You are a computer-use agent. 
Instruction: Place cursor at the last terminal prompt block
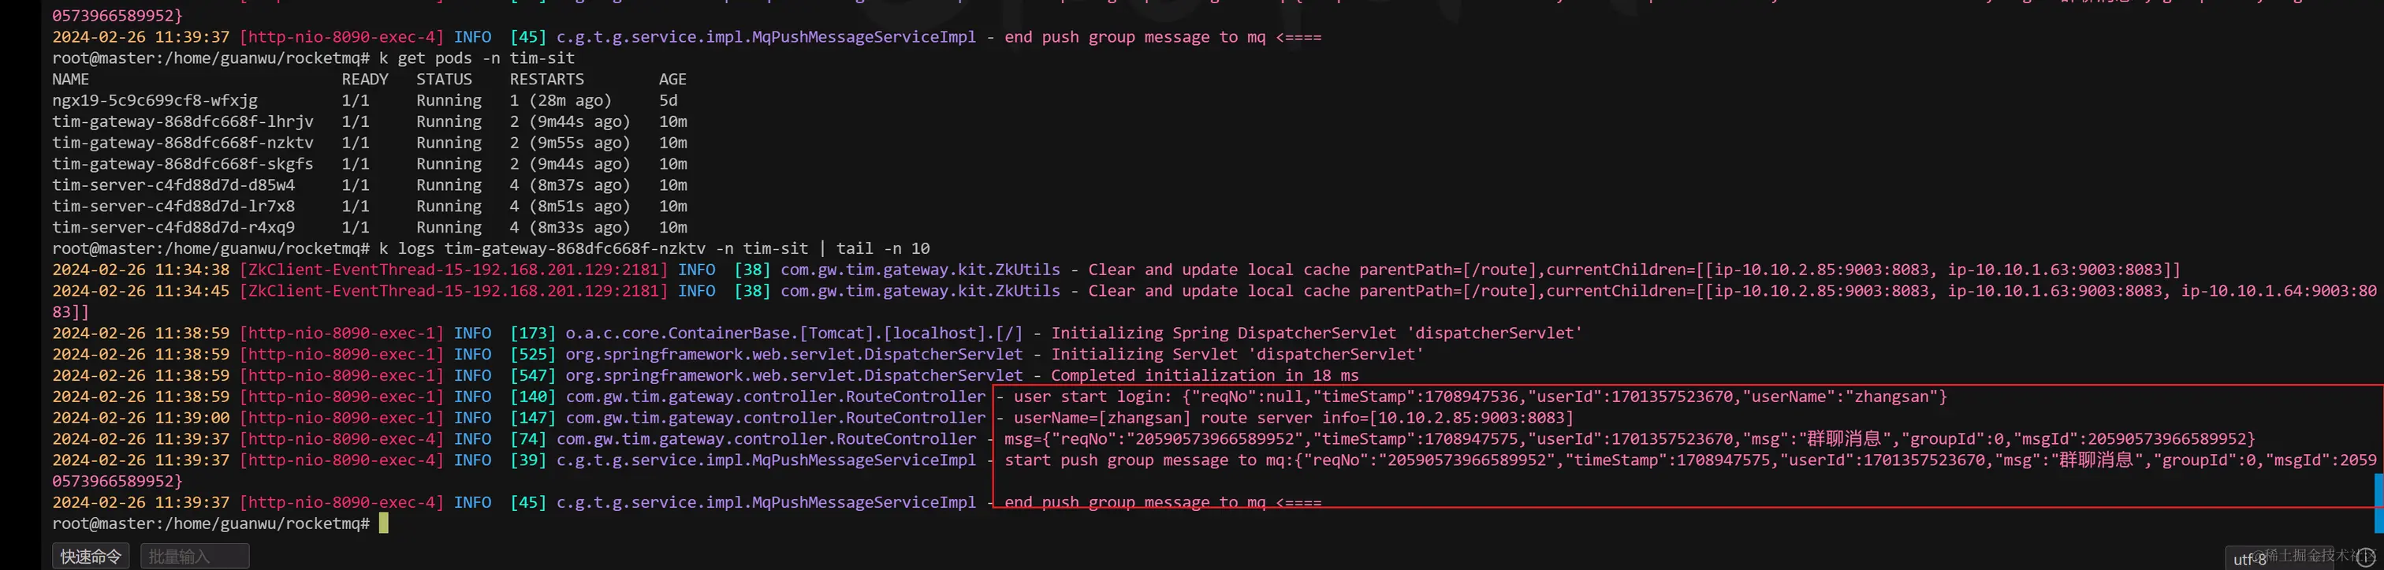click(384, 523)
